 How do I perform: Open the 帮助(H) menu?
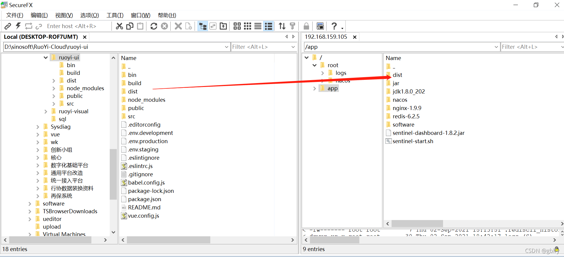coord(167,15)
